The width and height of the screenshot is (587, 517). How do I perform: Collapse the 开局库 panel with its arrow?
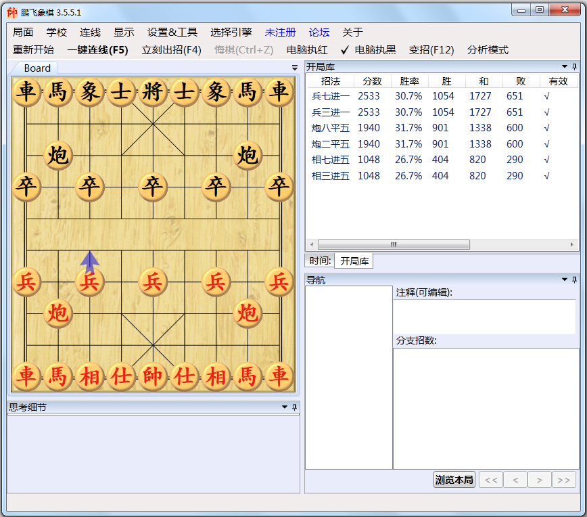[x=565, y=66]
